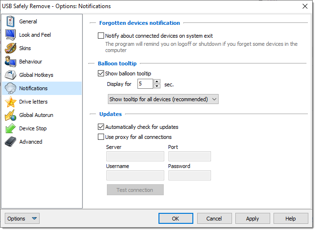Enable Use proxy for all connections
Image resolution: width=316 pixels, height=231 pixels.
point(101,137)
